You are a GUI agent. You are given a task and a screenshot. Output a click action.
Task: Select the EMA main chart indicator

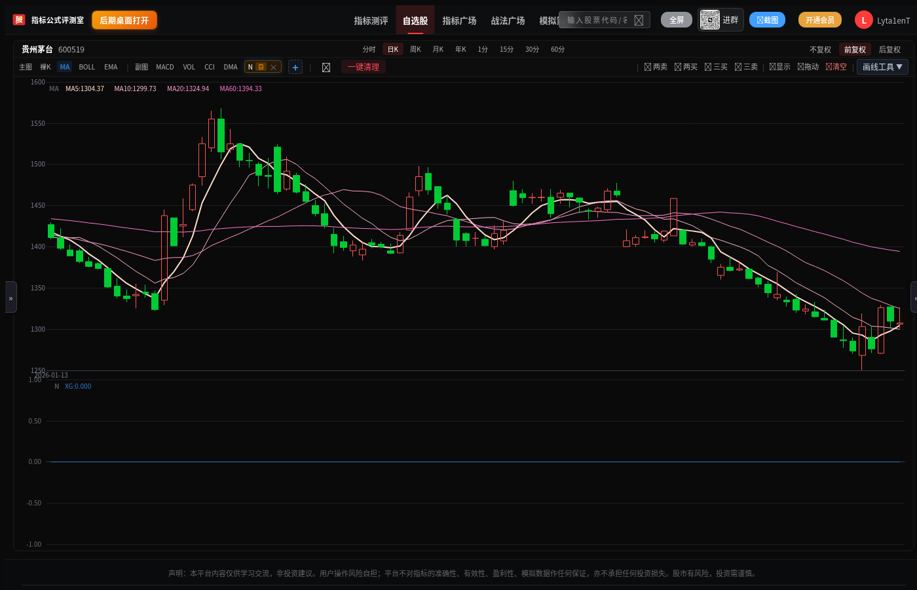click(111, 67)
